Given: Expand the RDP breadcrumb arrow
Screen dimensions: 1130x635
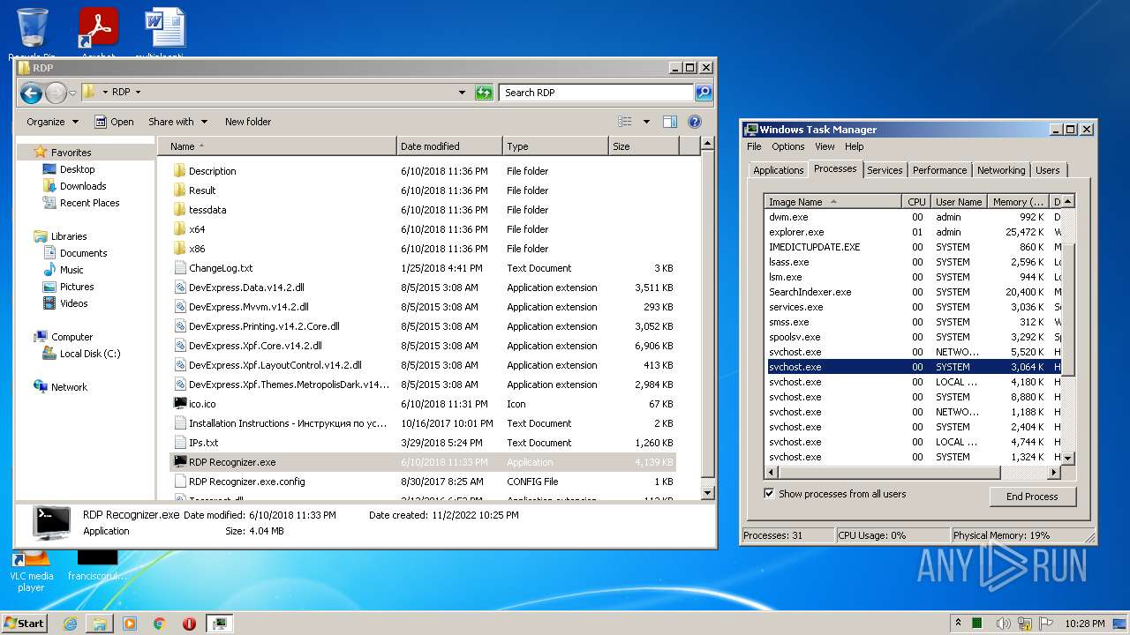Looking at the screenshot, I should [x=138, y=92].
